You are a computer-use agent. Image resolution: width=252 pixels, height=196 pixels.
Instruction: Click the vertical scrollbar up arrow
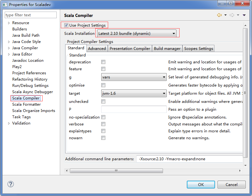(245, 25)
